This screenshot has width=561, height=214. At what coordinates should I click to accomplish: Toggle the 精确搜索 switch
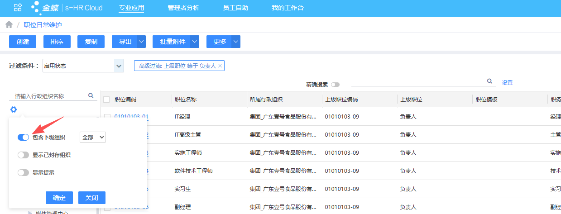pos(335,85)
